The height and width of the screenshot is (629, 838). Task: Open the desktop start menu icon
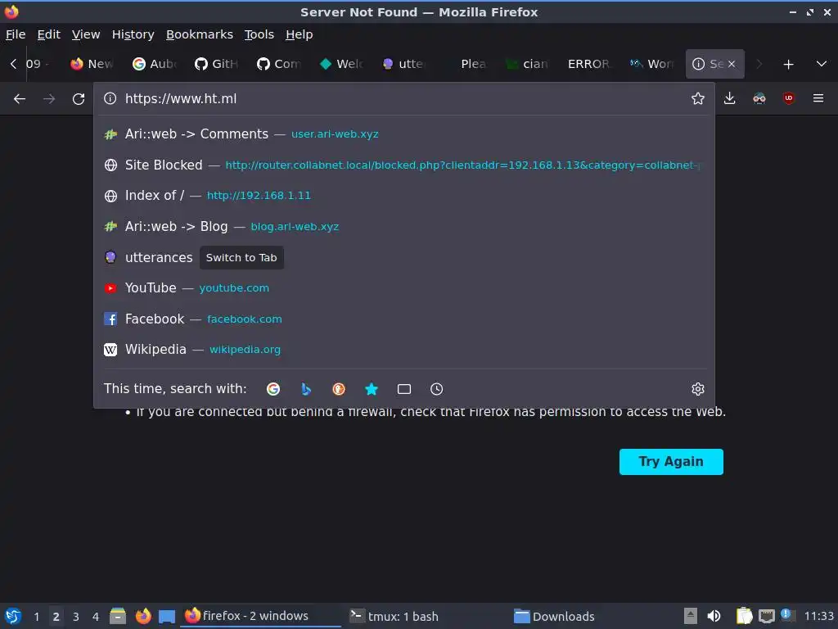[x=13, y=616]
